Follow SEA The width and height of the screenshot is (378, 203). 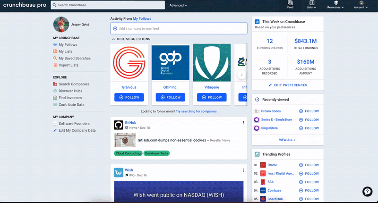coord(309,182)
